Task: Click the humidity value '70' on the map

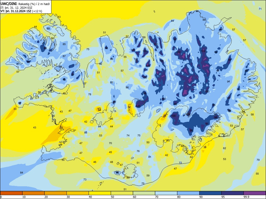Action: [x=110, y=143]
